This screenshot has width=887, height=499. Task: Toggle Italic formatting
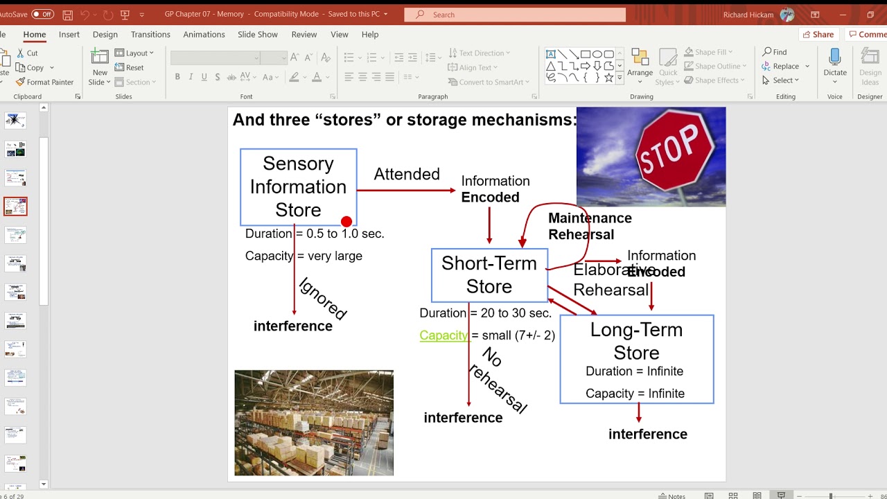191,77
